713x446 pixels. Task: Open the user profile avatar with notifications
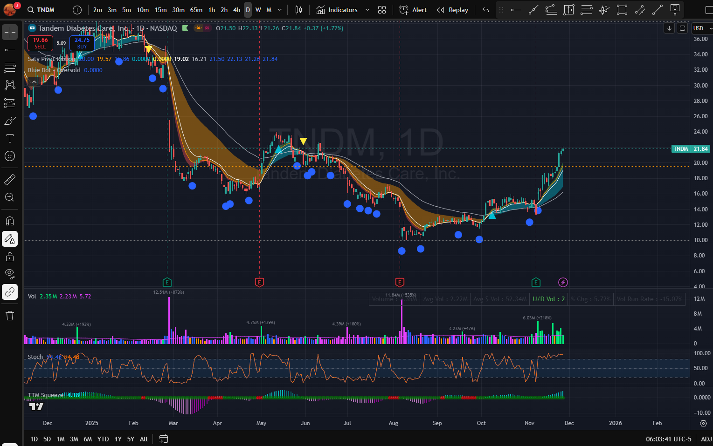click(x=10, y=9)
